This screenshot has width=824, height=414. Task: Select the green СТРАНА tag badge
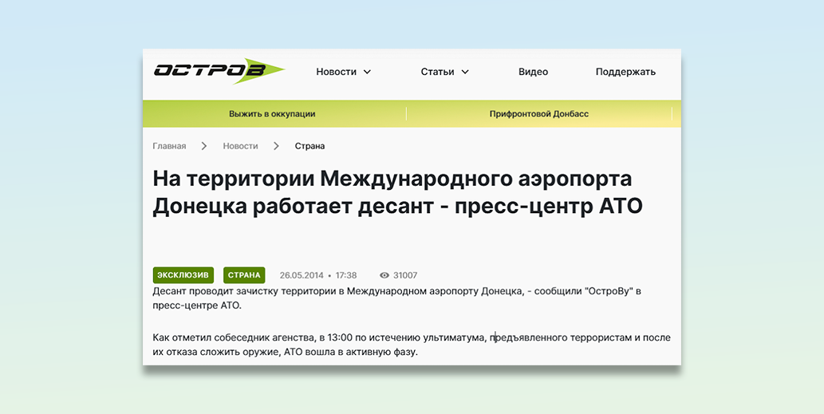point(244,275)
